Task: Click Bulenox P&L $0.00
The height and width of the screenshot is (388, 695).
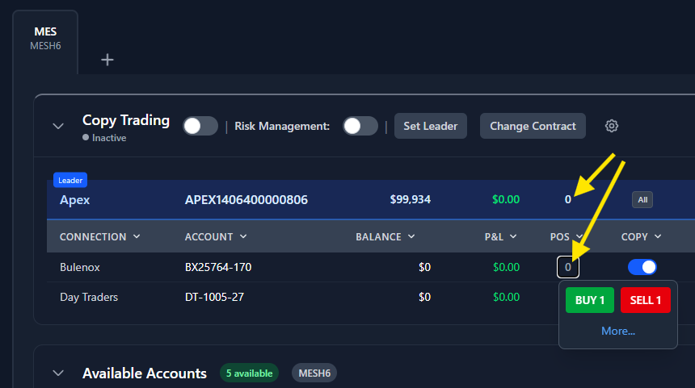Action: [x=506, y=267]
